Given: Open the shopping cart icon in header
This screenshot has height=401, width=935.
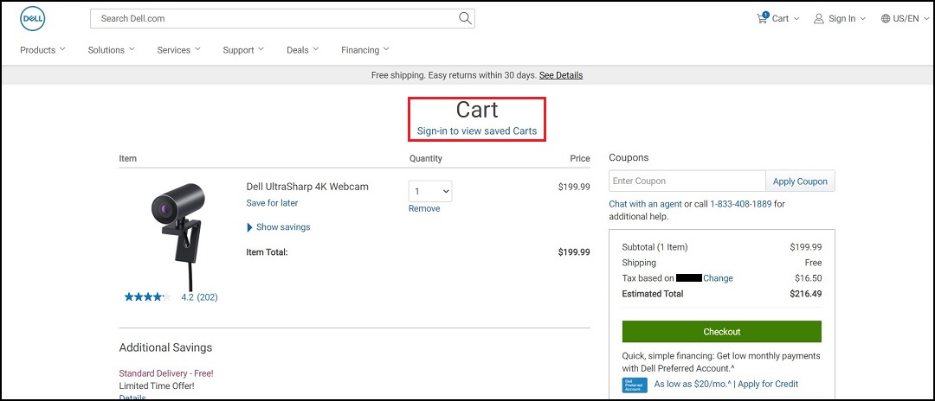Looking at the screenshot, I should [x=762, y=18].
